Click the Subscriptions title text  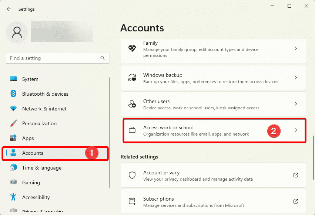pos(158,199)
